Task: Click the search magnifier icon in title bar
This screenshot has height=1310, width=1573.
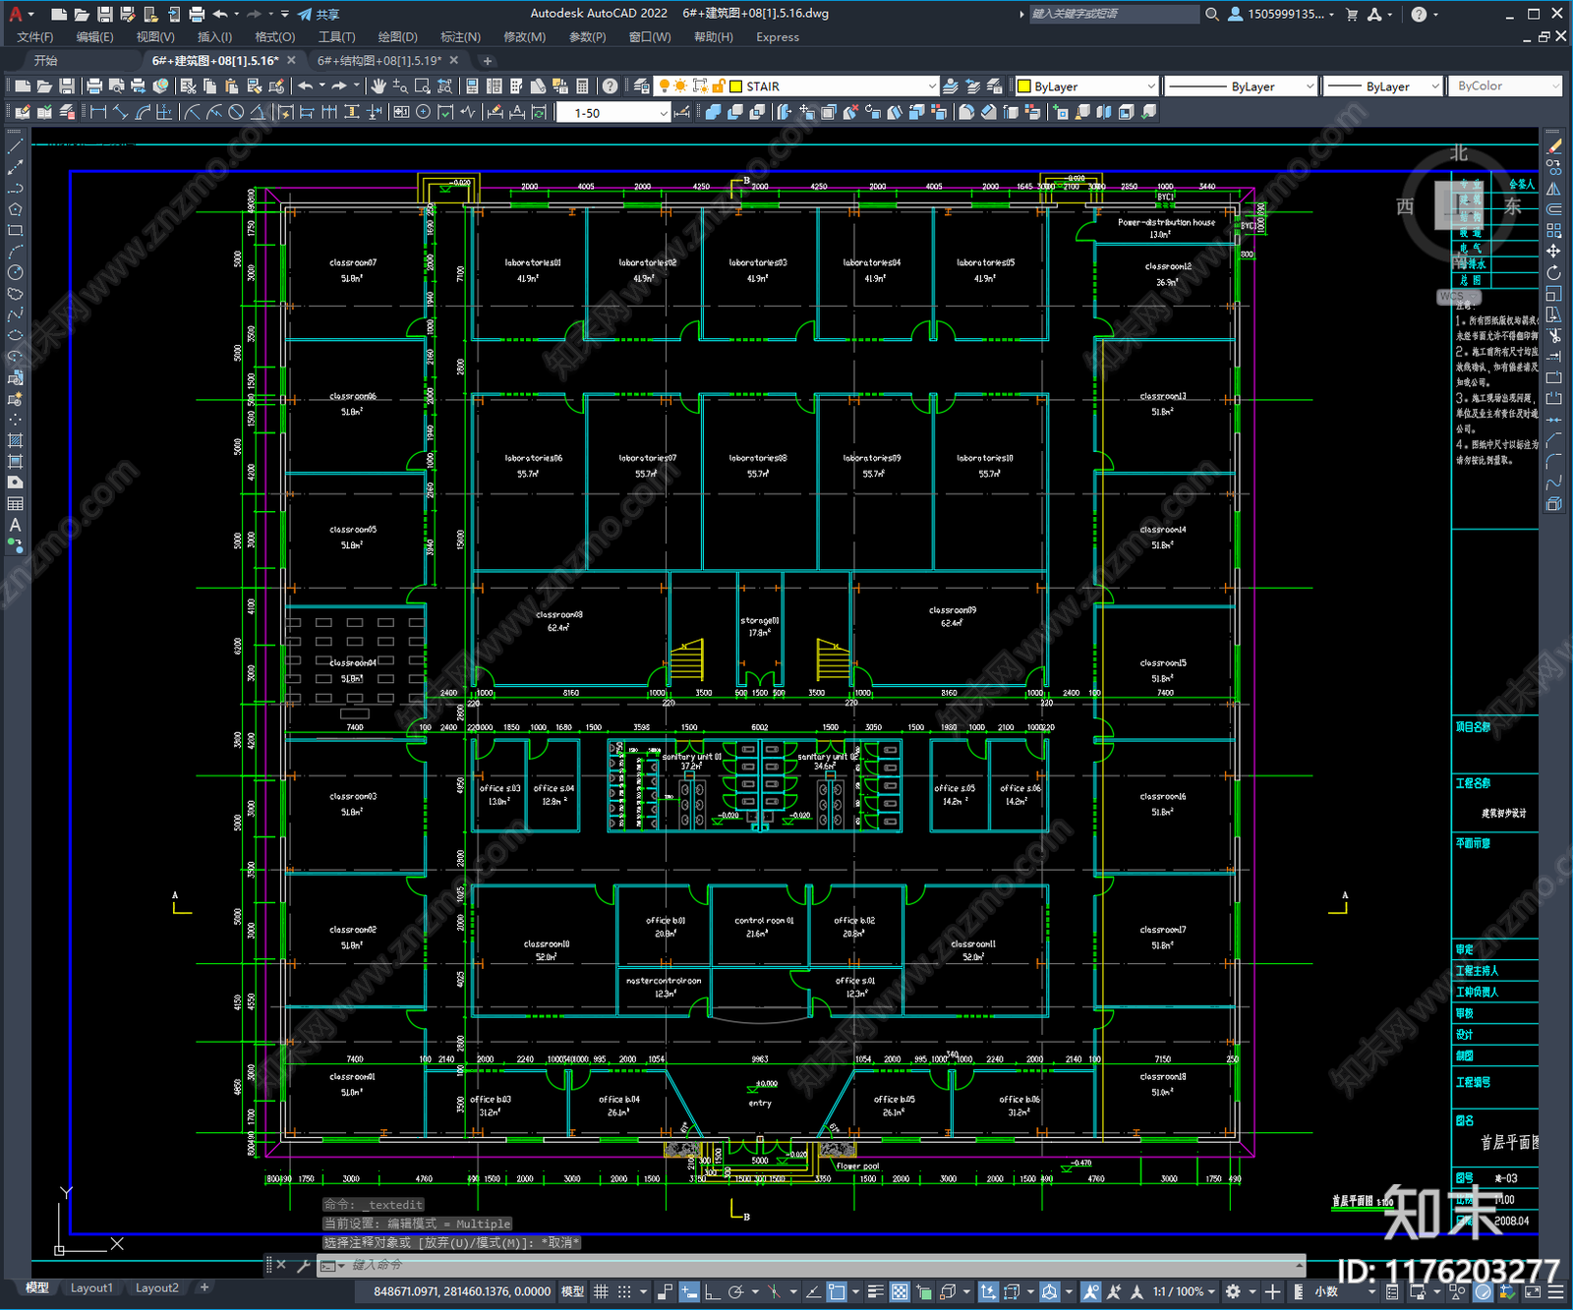Action: pyautogui.click(x=1212, y=14)
